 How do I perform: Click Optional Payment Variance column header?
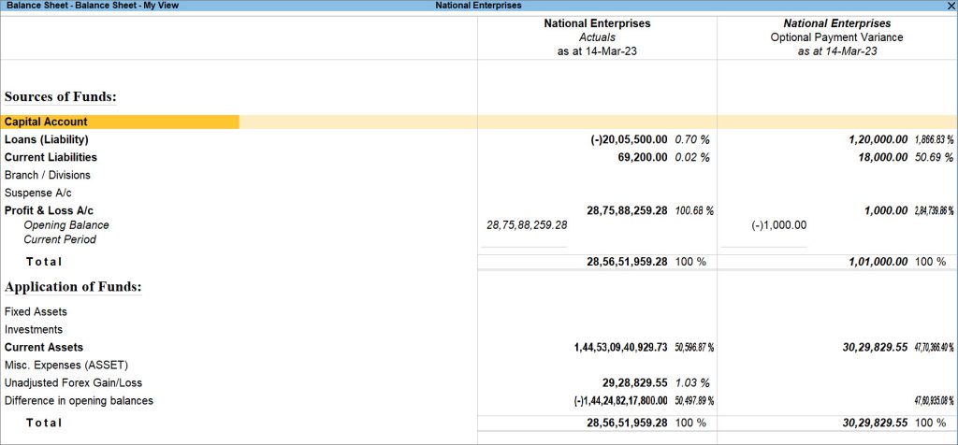coord(836,37)
